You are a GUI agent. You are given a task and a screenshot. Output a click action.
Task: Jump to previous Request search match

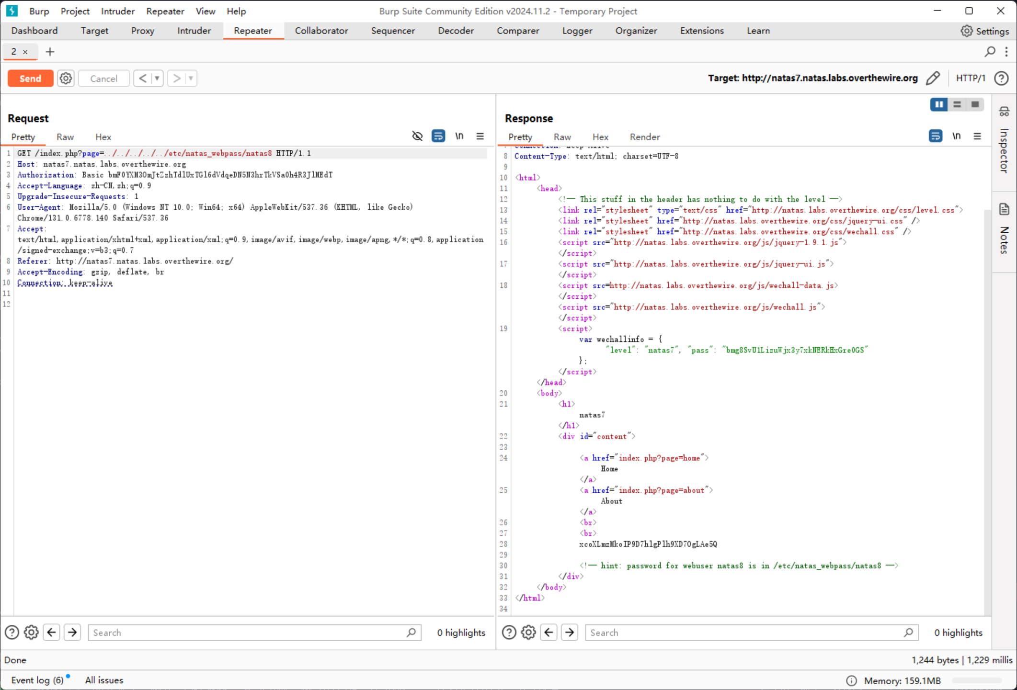51,633
